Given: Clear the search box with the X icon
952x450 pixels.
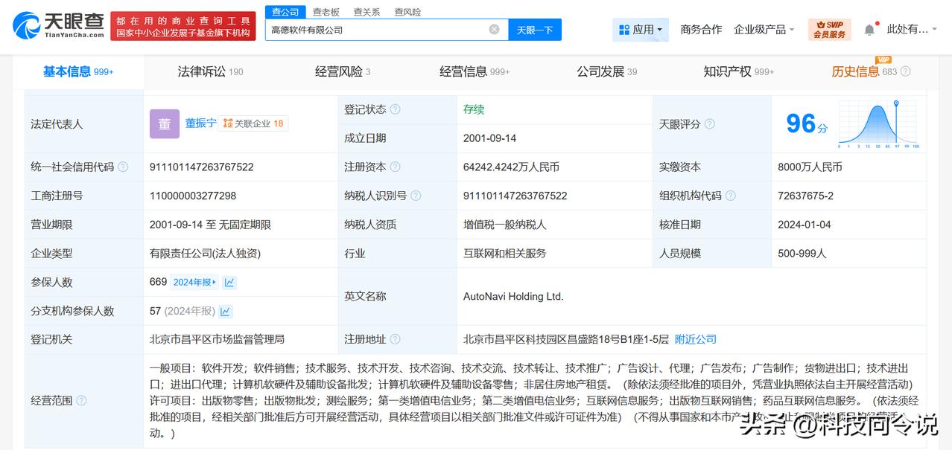Looking at the screenshot, I should 495,30.
